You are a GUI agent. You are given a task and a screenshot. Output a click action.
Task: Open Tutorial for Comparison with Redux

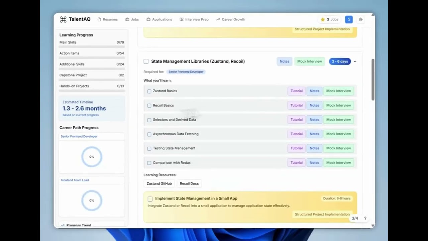(296, 163)
